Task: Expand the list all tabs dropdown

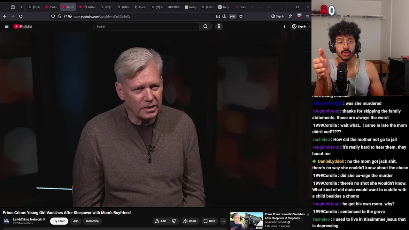Action: [x=269, y=7]
